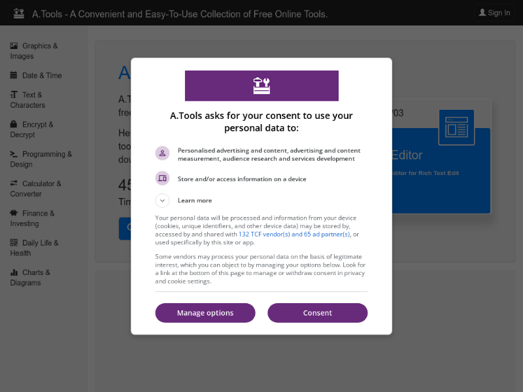Viewport: 523px width, 392px height.
Task: Click the Finance & Investing piggy bank icon
Action: tap(14, 213)
